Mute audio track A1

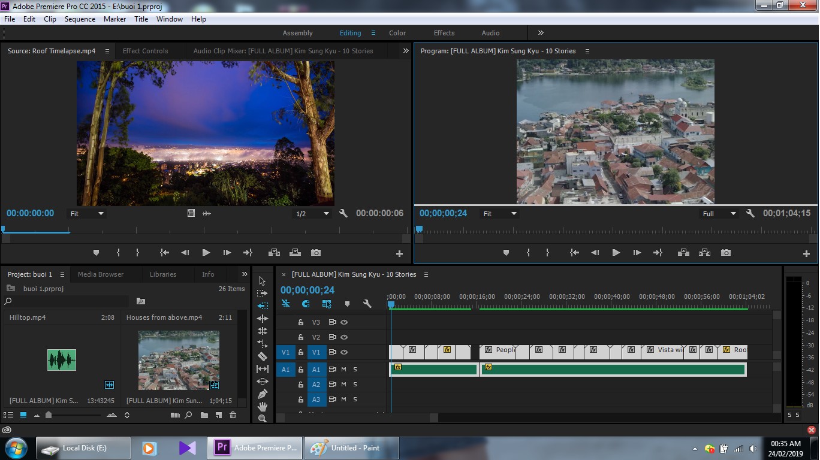[x=344, y=370]
